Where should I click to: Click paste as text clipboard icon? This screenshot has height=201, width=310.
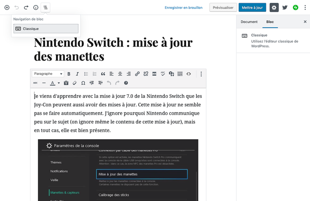point(66,83)
